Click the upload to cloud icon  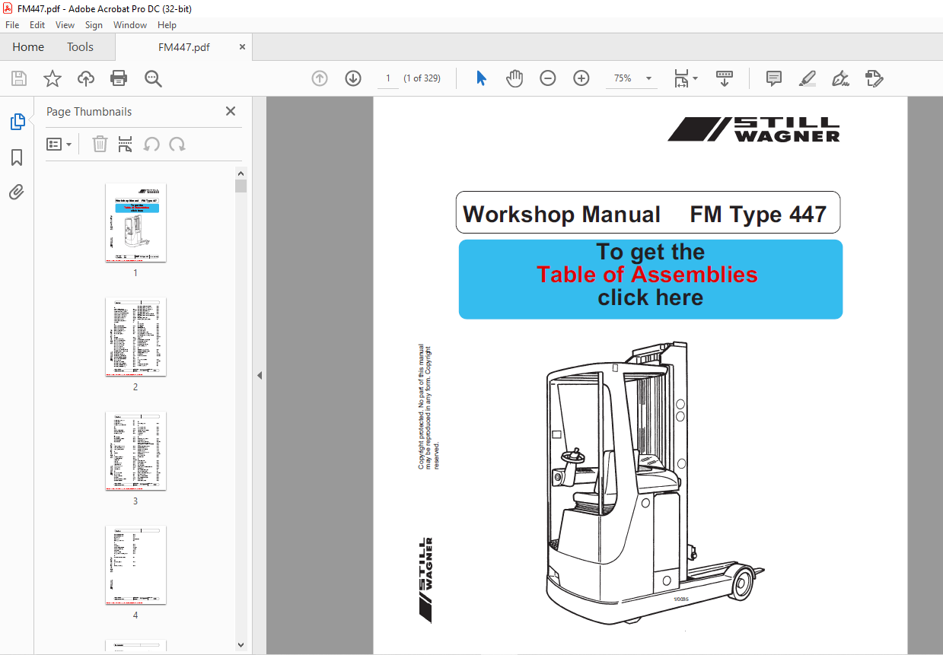pyautogui.click(x=86, y=78)
